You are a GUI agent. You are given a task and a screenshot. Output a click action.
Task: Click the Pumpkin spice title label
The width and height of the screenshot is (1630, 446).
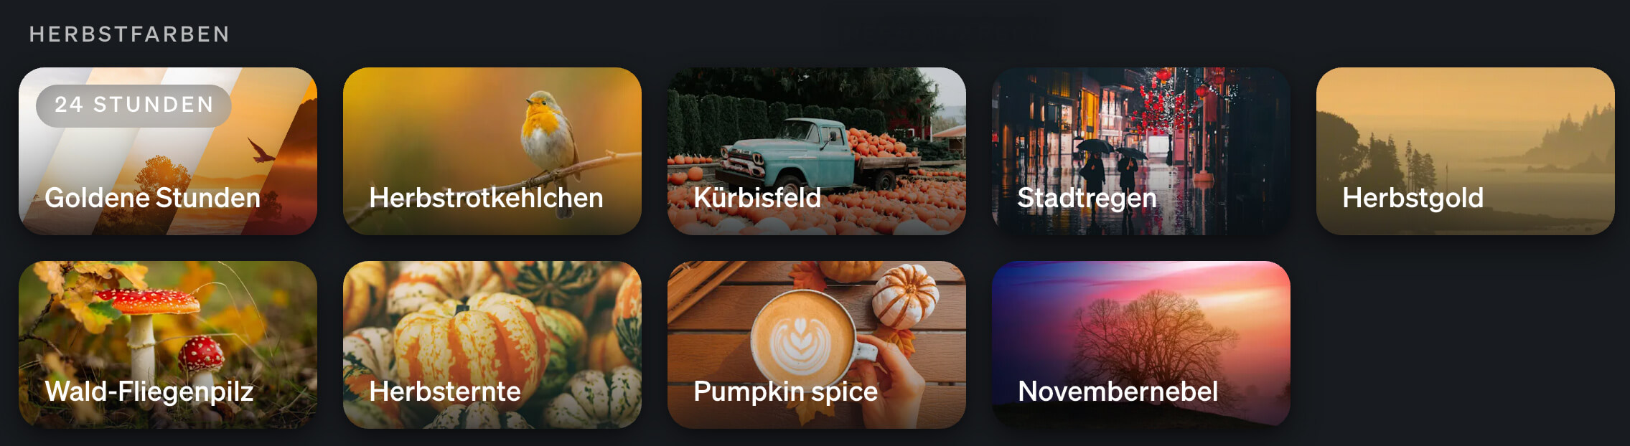[x=786, y=392]
